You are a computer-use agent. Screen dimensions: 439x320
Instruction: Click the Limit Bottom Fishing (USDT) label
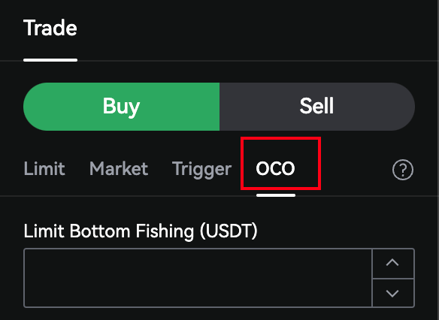141,231
